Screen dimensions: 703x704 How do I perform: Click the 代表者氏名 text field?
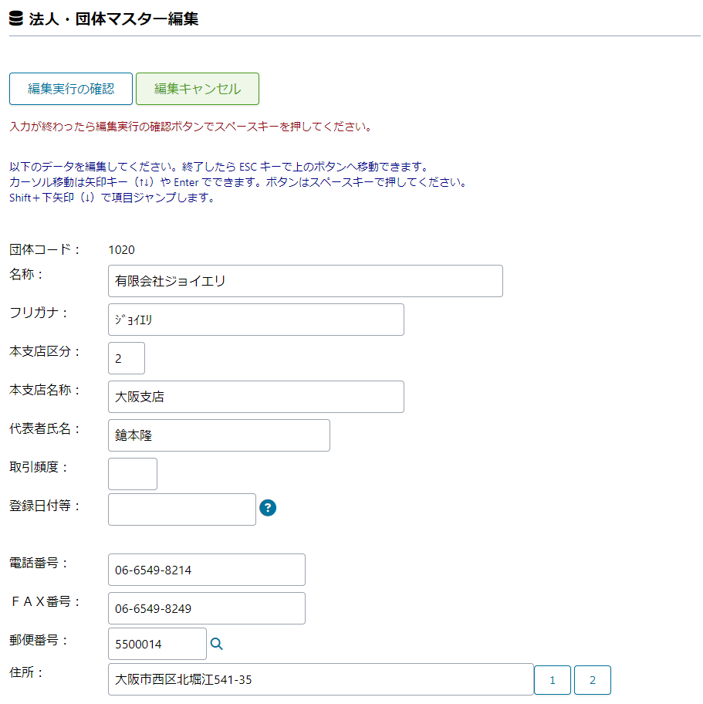tap(218, 435)
